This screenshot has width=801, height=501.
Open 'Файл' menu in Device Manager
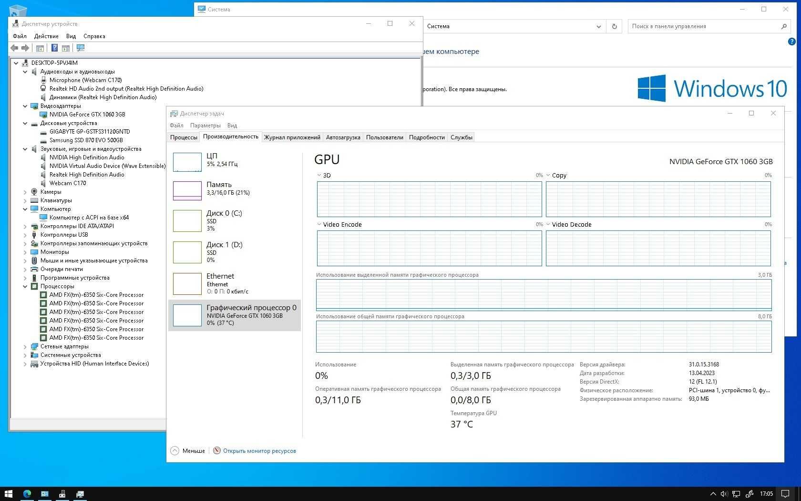(20, 36)
